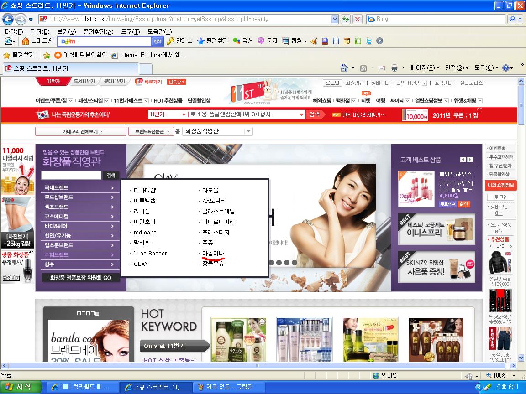Screen dimensions: 526x394
Task: Open the 에뛰드하우스 lipstick product thumbnail
Action: (416, 189)
